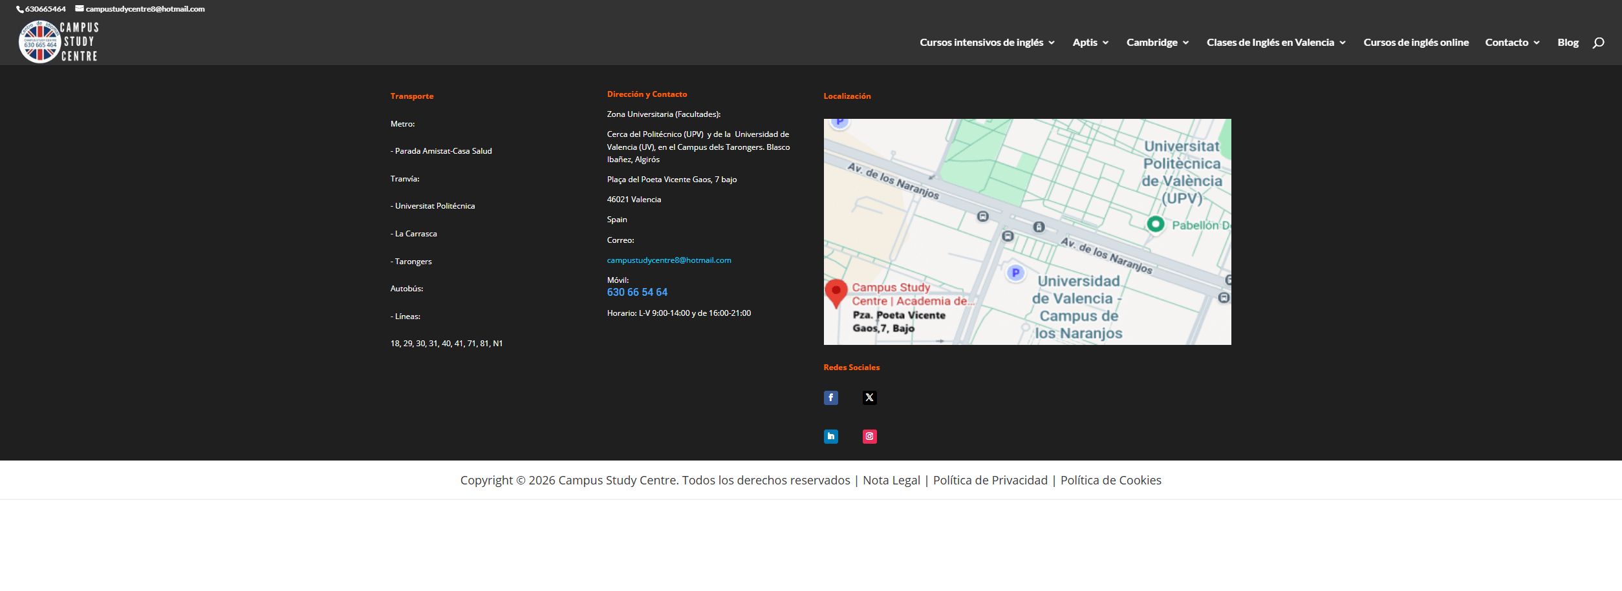This screenshot has width=1622, height=591.
Task: Expand Clases de Inglés en Valencia menu
Action: 1276,43
